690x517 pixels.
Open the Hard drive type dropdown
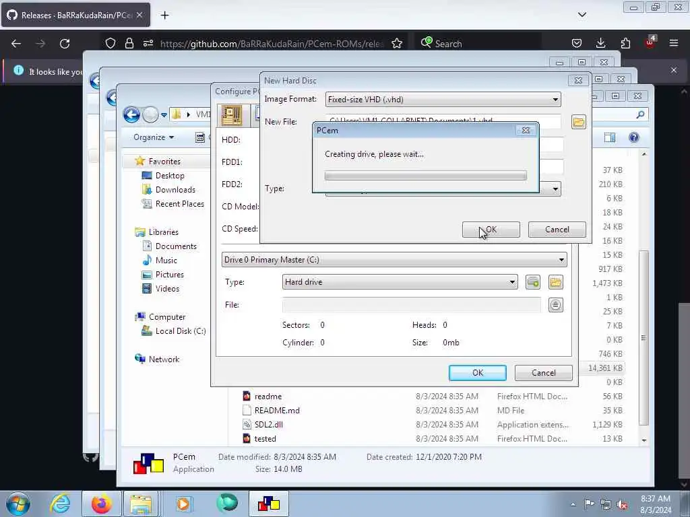tap(400, 282)
